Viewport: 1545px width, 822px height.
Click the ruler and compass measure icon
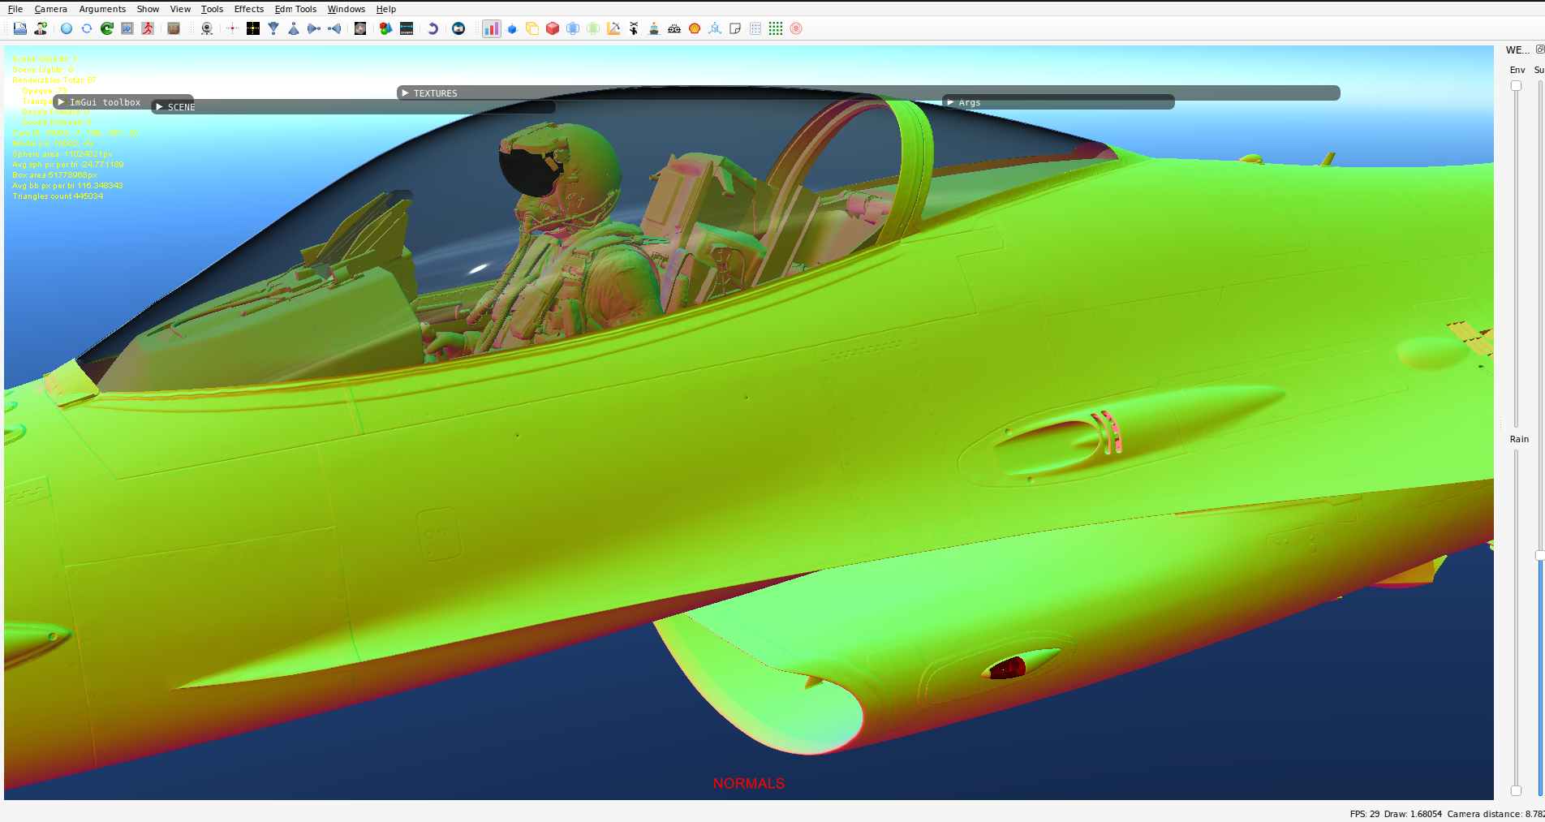click(x=613, y=28)
